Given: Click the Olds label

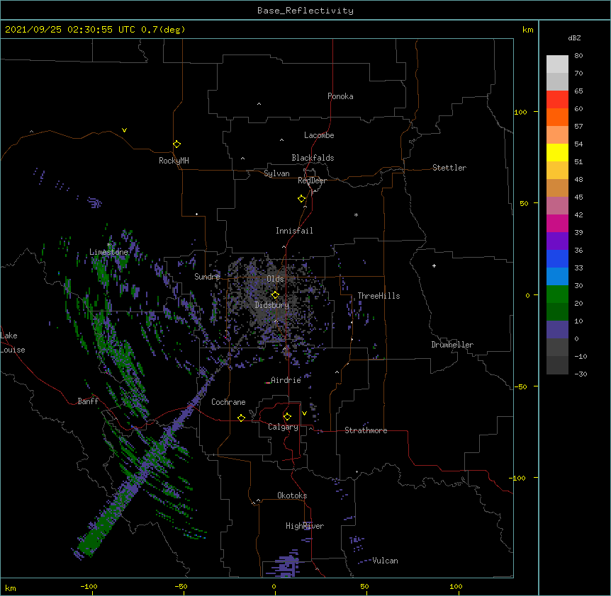Looking at the screenshot, I should click(x=275, y=279).
